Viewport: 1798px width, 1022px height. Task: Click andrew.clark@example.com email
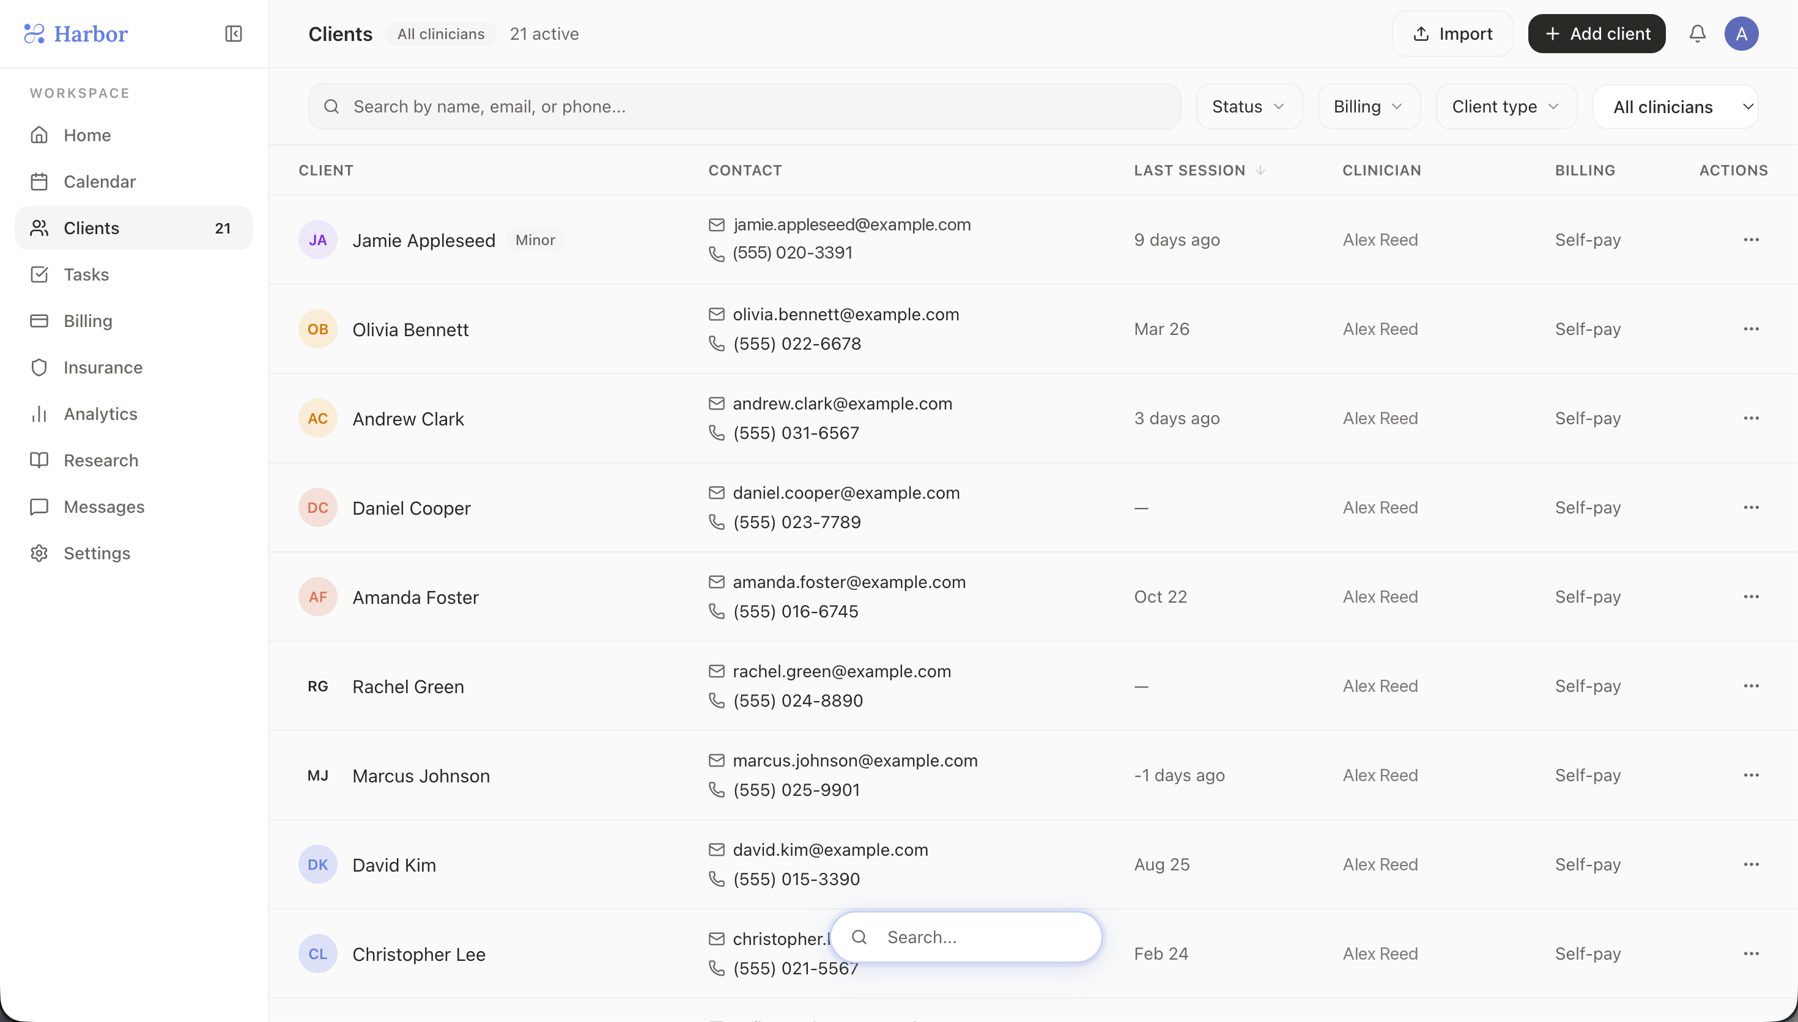[x=843, y=403]
